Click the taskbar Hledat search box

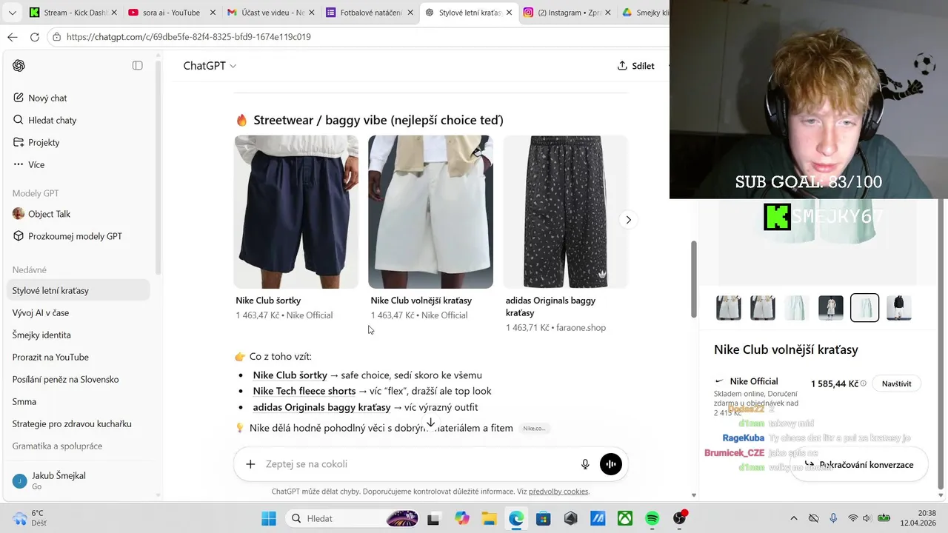tap(352, 518)
